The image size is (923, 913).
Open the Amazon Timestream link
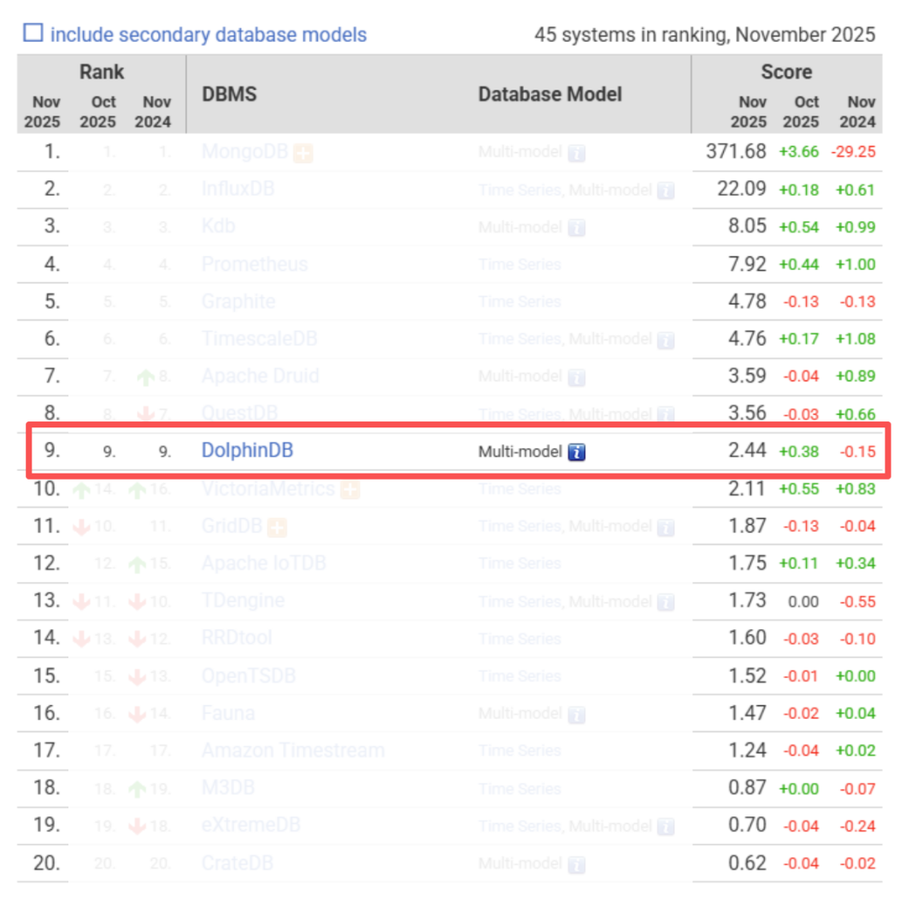[x=293, y=751]
